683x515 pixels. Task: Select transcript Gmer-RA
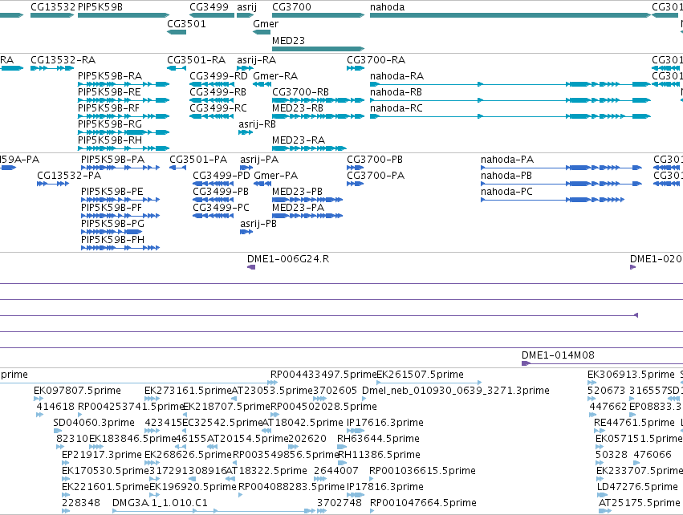(275, 76)
